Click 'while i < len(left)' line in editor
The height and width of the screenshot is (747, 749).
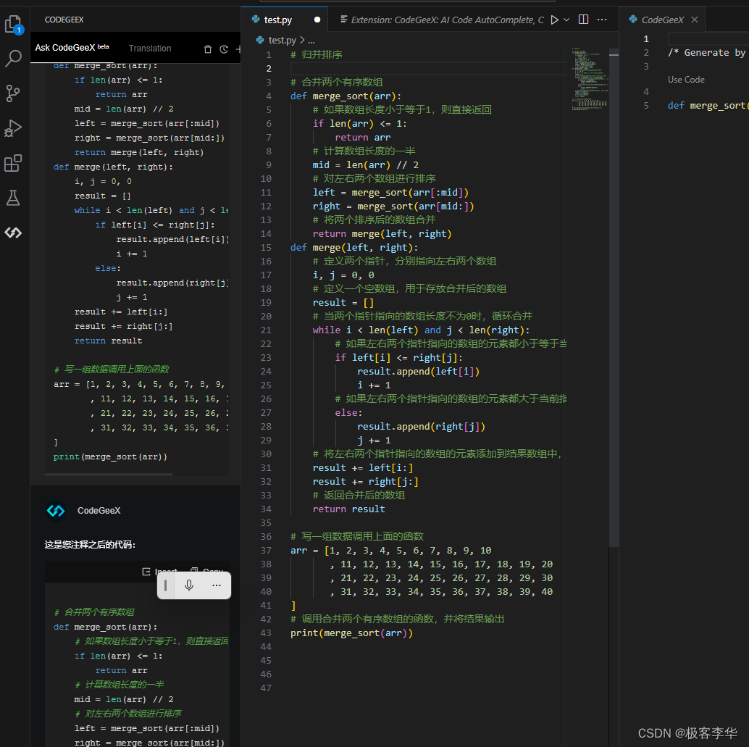[x=421, y=330]
